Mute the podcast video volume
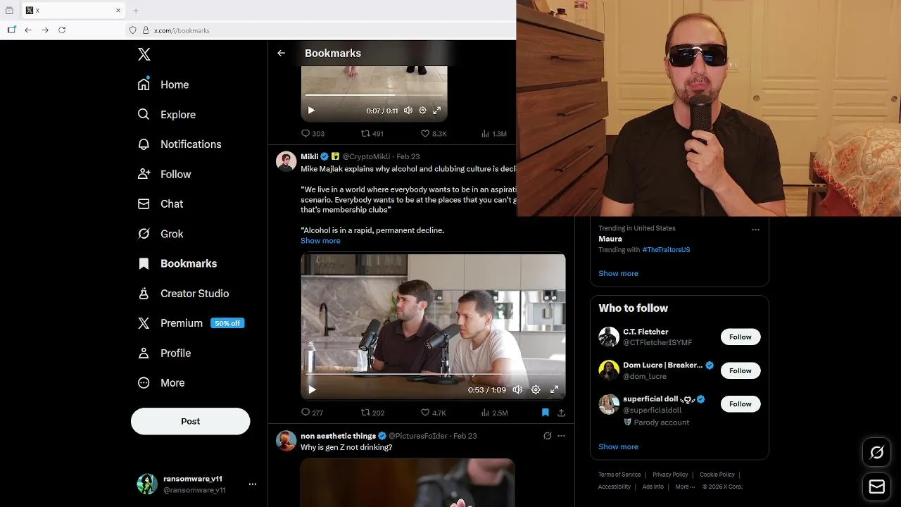 tap(517, 389)
